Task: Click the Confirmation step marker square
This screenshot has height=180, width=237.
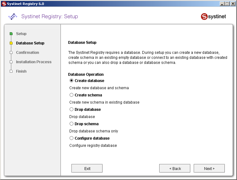Action: [x=11, y=53]
